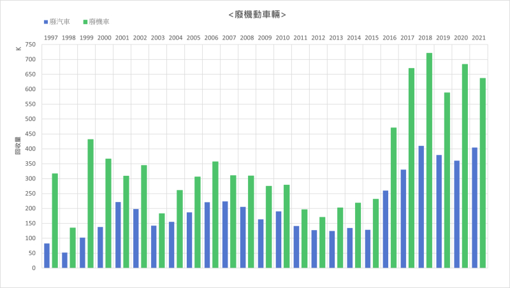Click the blue 1998 廢汽車 bar
The height and width of the screenshot is (288, 510).
coord(65,261)
